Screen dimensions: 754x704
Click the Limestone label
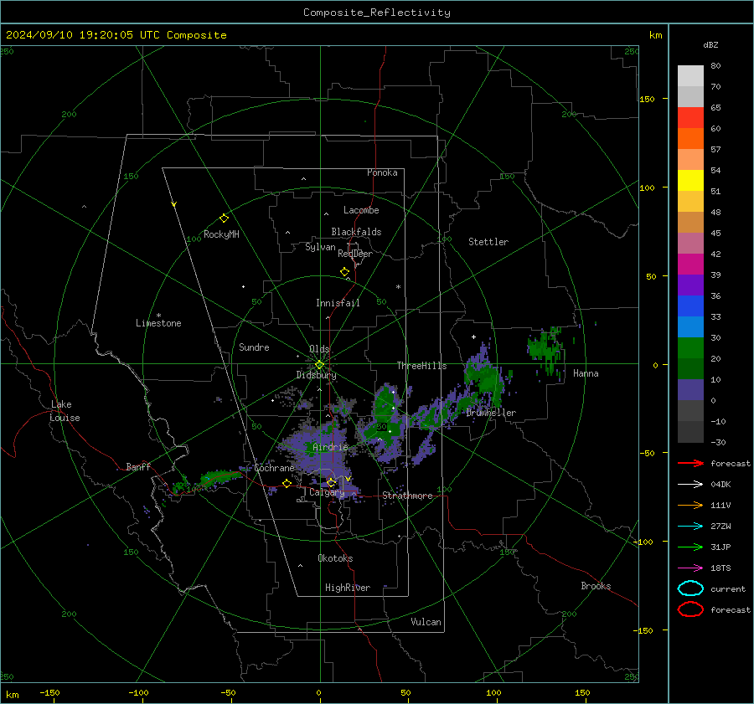158,323
